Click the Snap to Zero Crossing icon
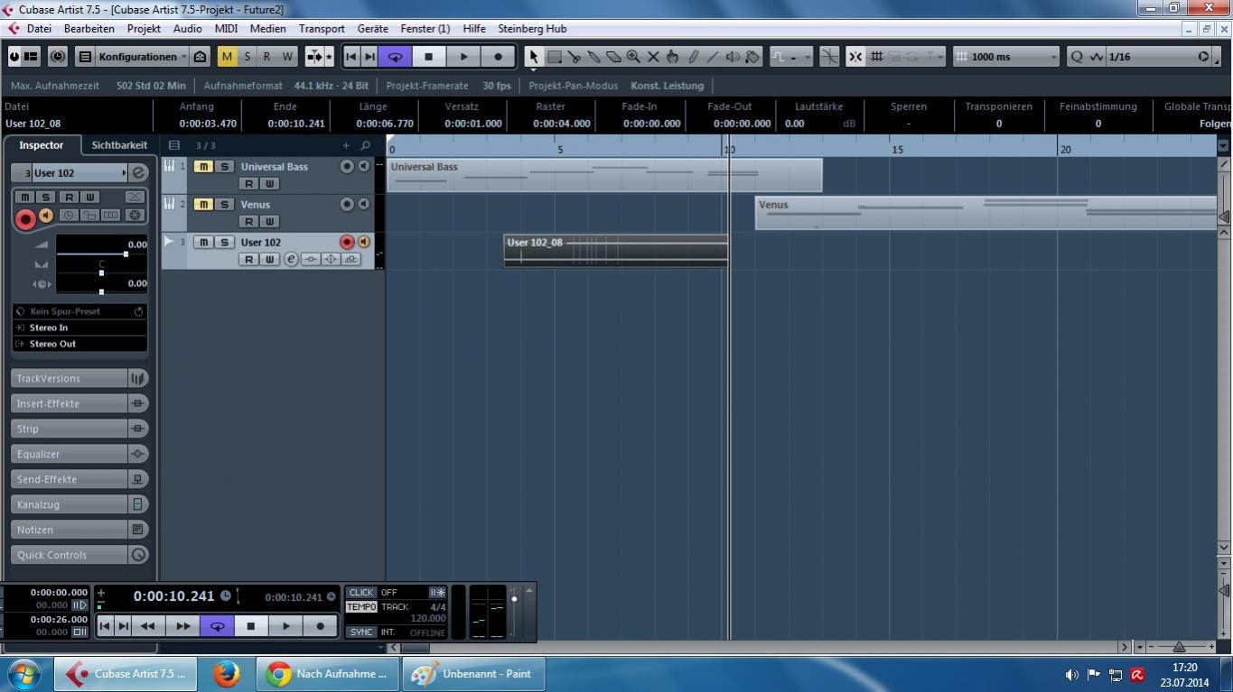 coord(828,57)
